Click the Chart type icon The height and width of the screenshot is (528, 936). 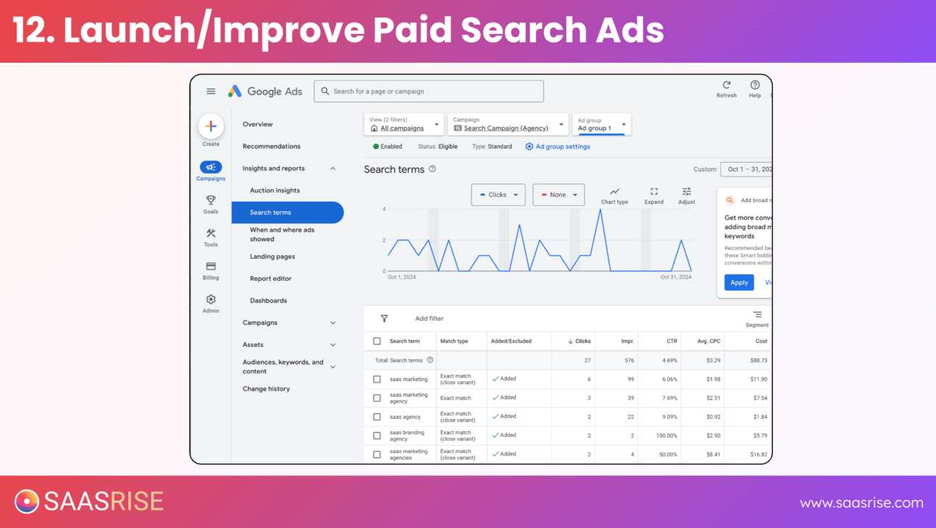614,192
